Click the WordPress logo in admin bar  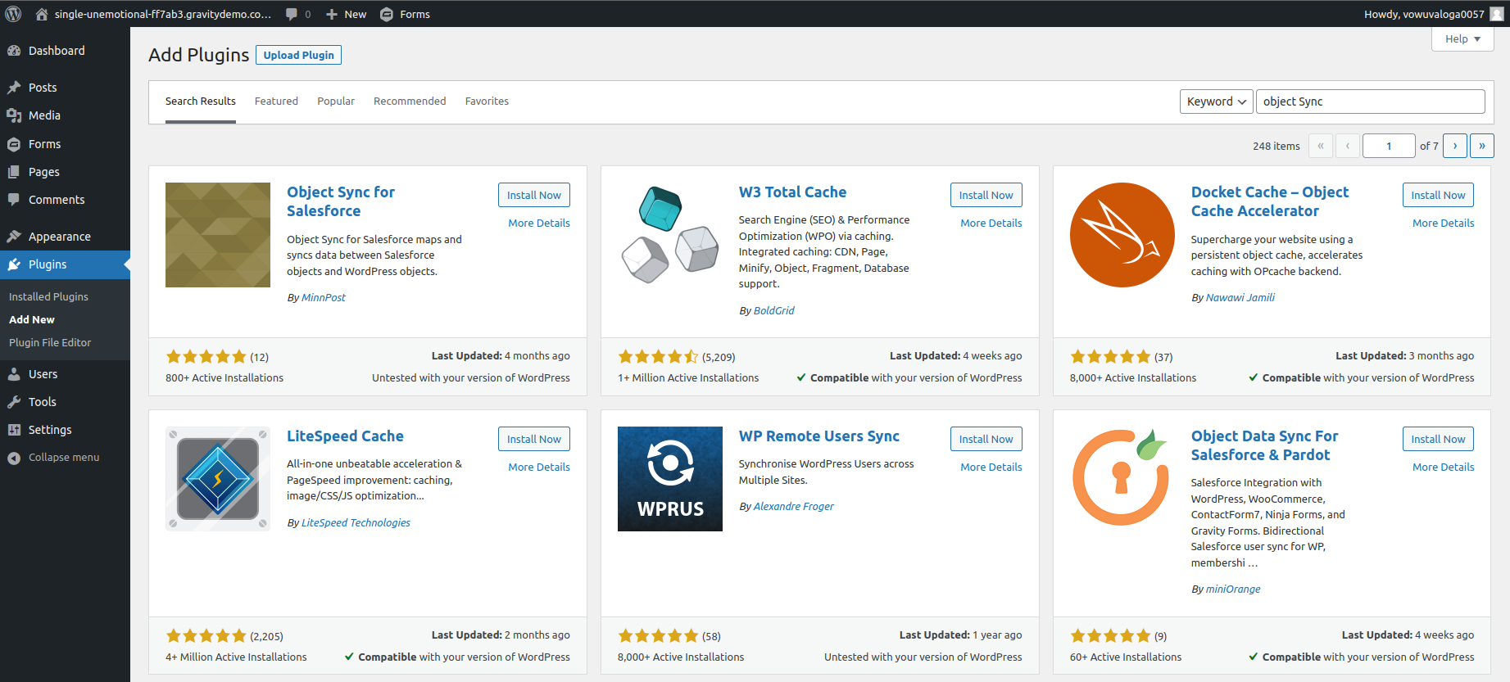coord(13,14)
